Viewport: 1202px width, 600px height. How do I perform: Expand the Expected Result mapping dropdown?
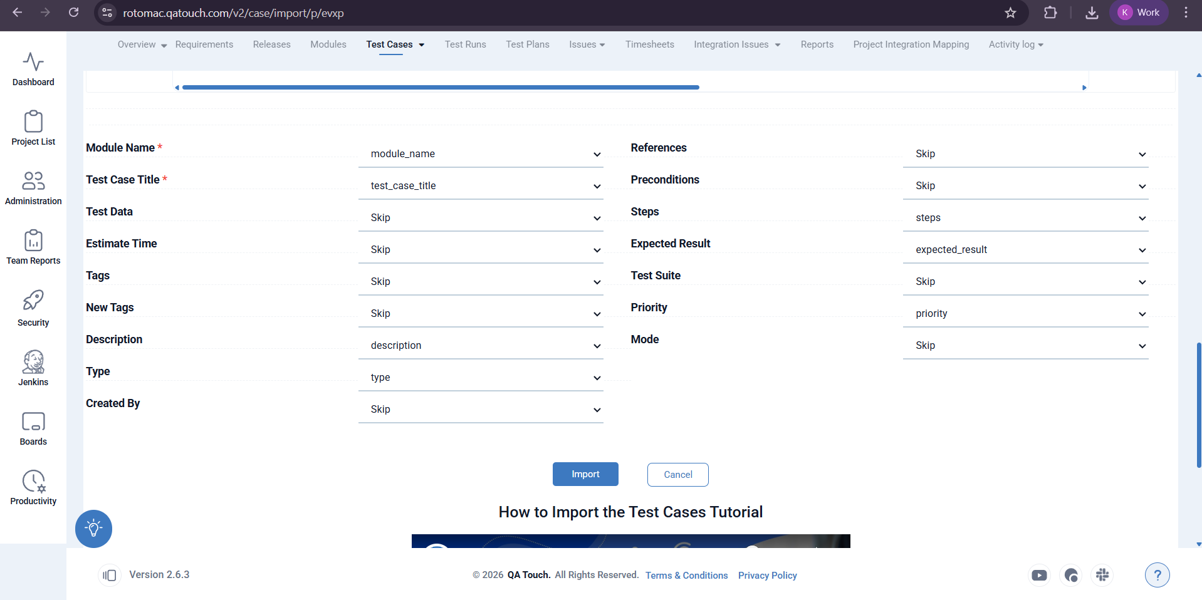click(x=1025, y=250)
